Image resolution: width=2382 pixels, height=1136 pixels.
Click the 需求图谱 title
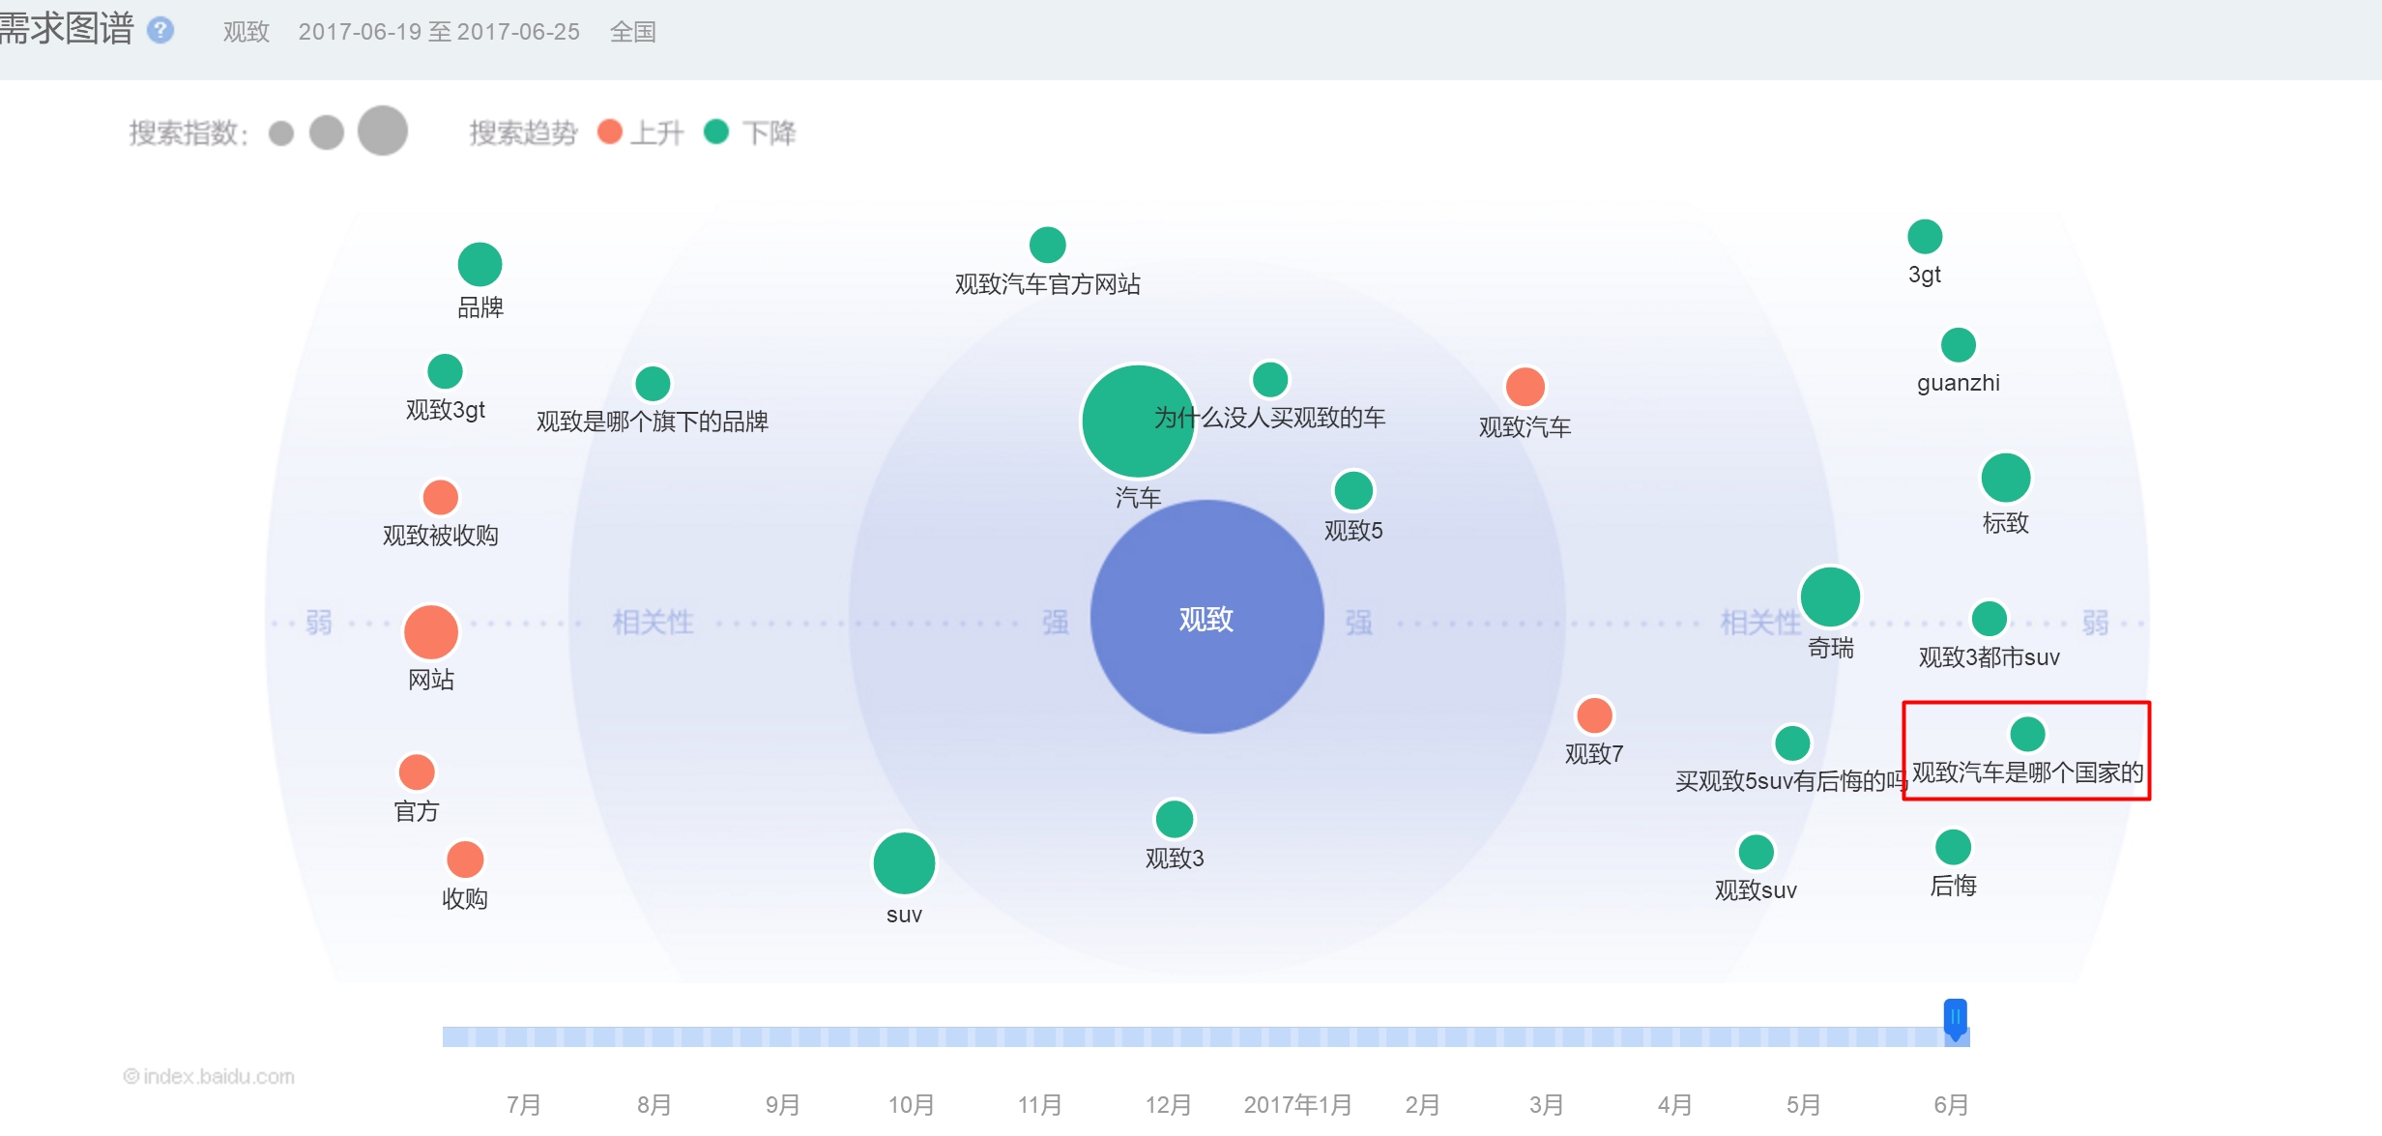(x=66, y=28)
